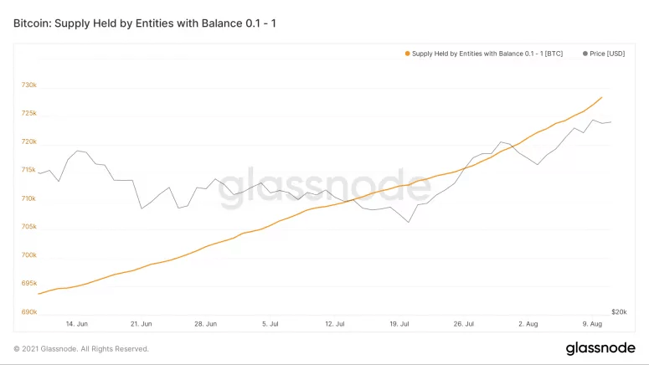
Task: Click the end of the orange supply line
Action: [x=602, y=97]
